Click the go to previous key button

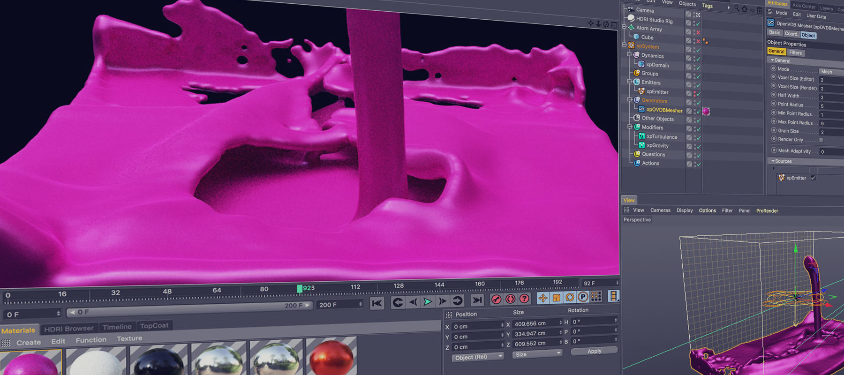[398, 302]
